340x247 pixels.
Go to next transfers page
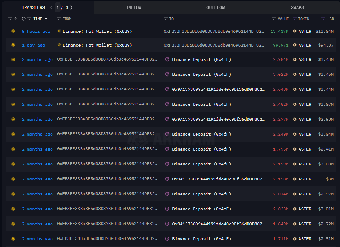coord(71,7)
